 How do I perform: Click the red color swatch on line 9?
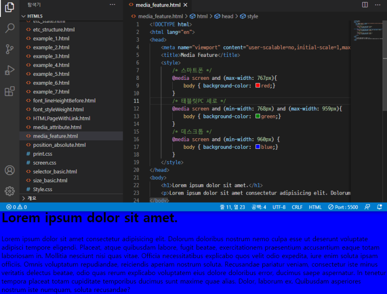[x=258, y=85]
